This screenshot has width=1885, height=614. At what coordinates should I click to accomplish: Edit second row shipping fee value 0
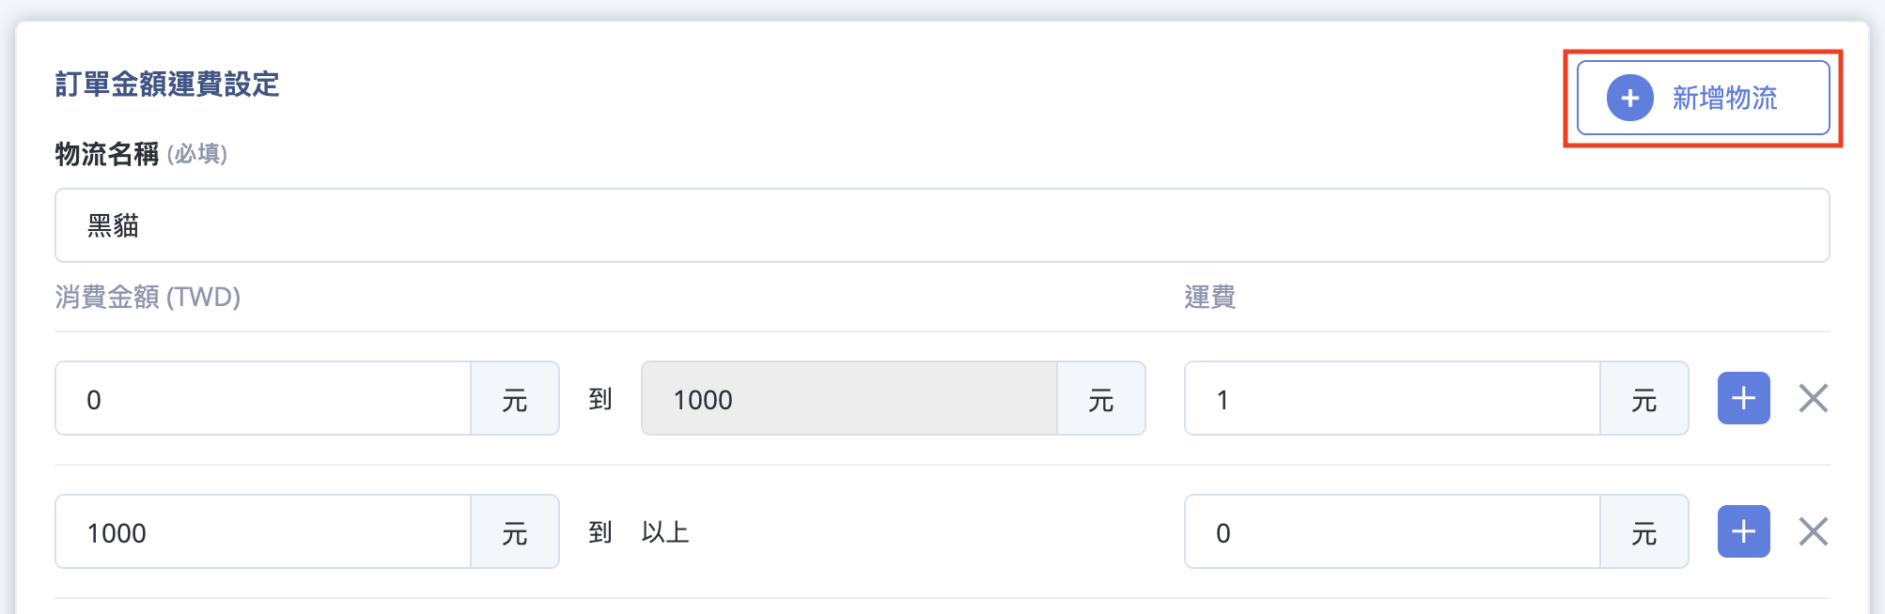[x=1393, y=531]
